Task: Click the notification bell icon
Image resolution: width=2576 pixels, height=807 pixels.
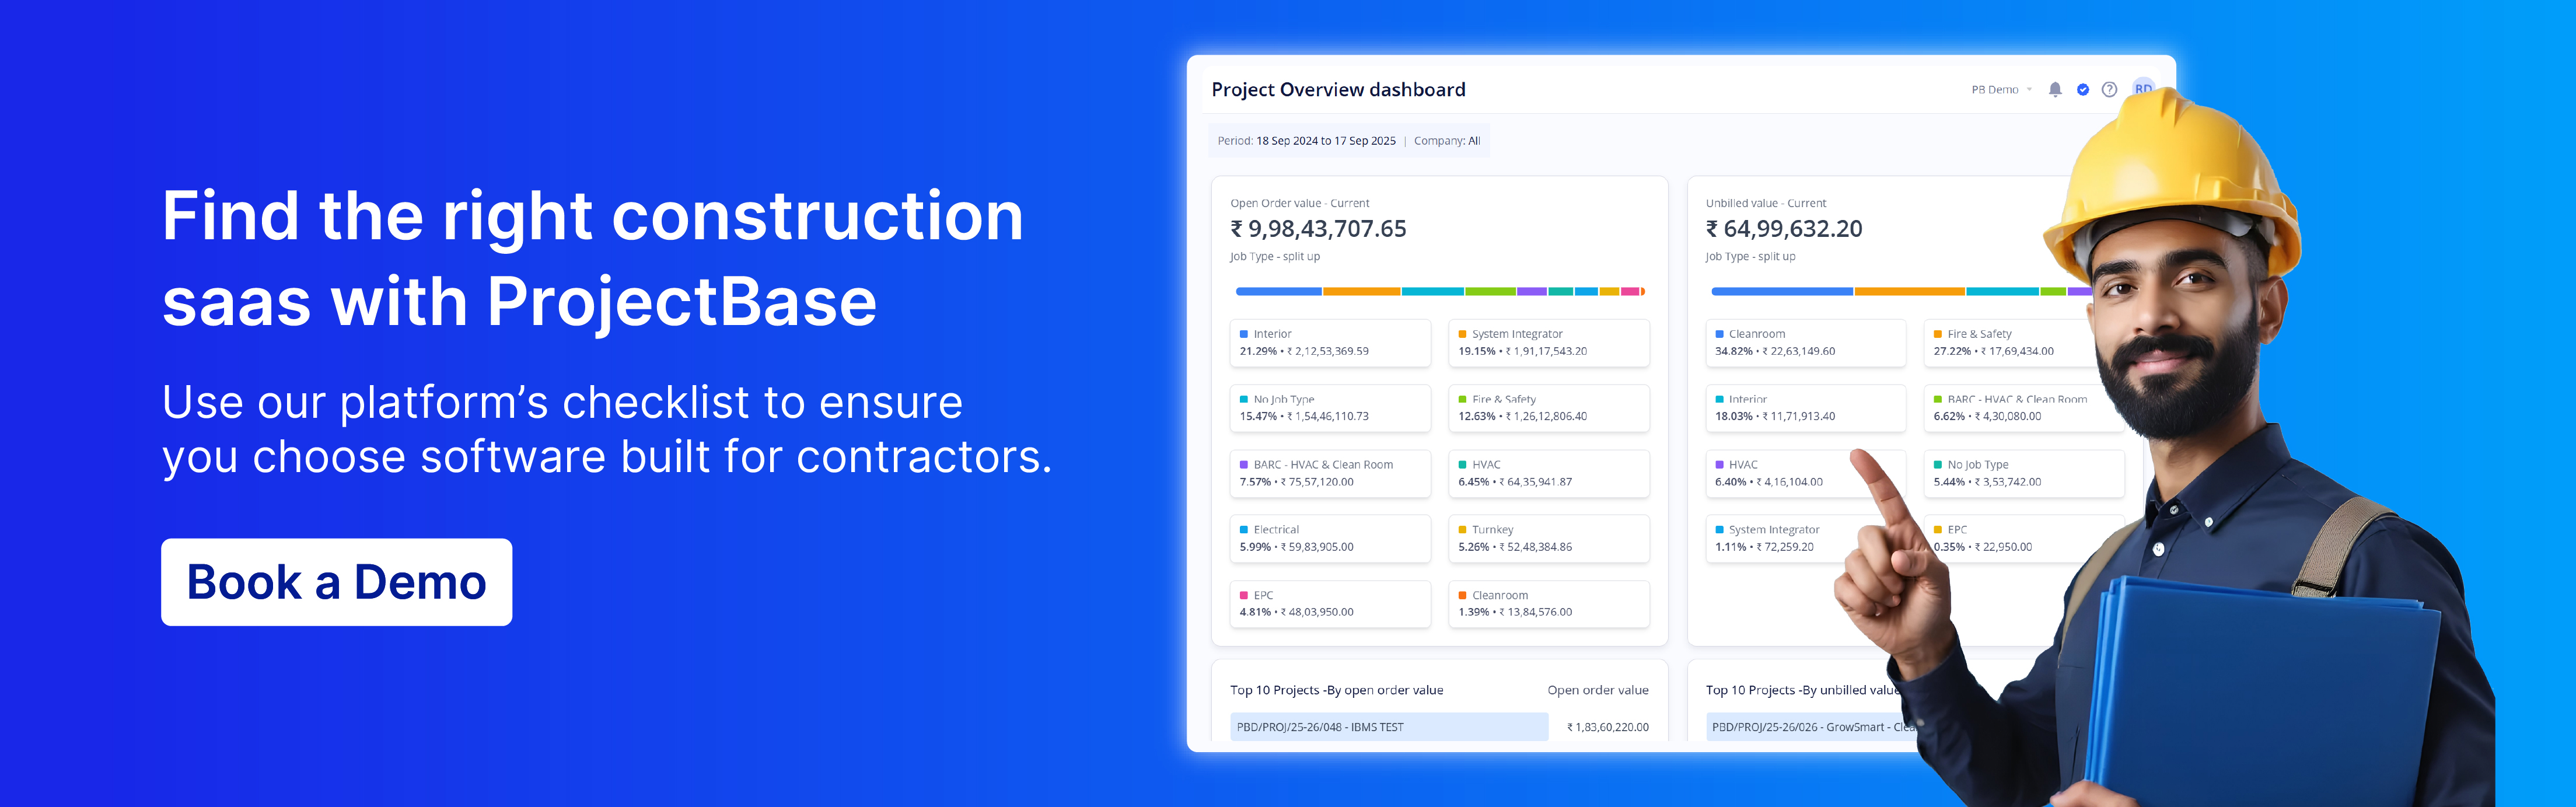Action: click(2054, 90)
